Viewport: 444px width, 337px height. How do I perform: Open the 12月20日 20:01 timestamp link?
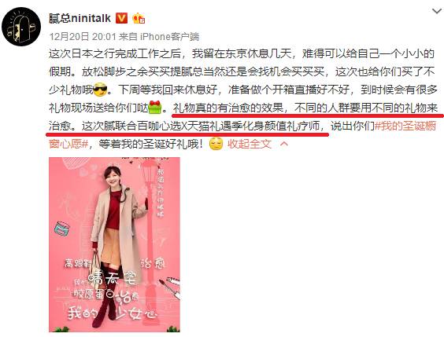83,36
